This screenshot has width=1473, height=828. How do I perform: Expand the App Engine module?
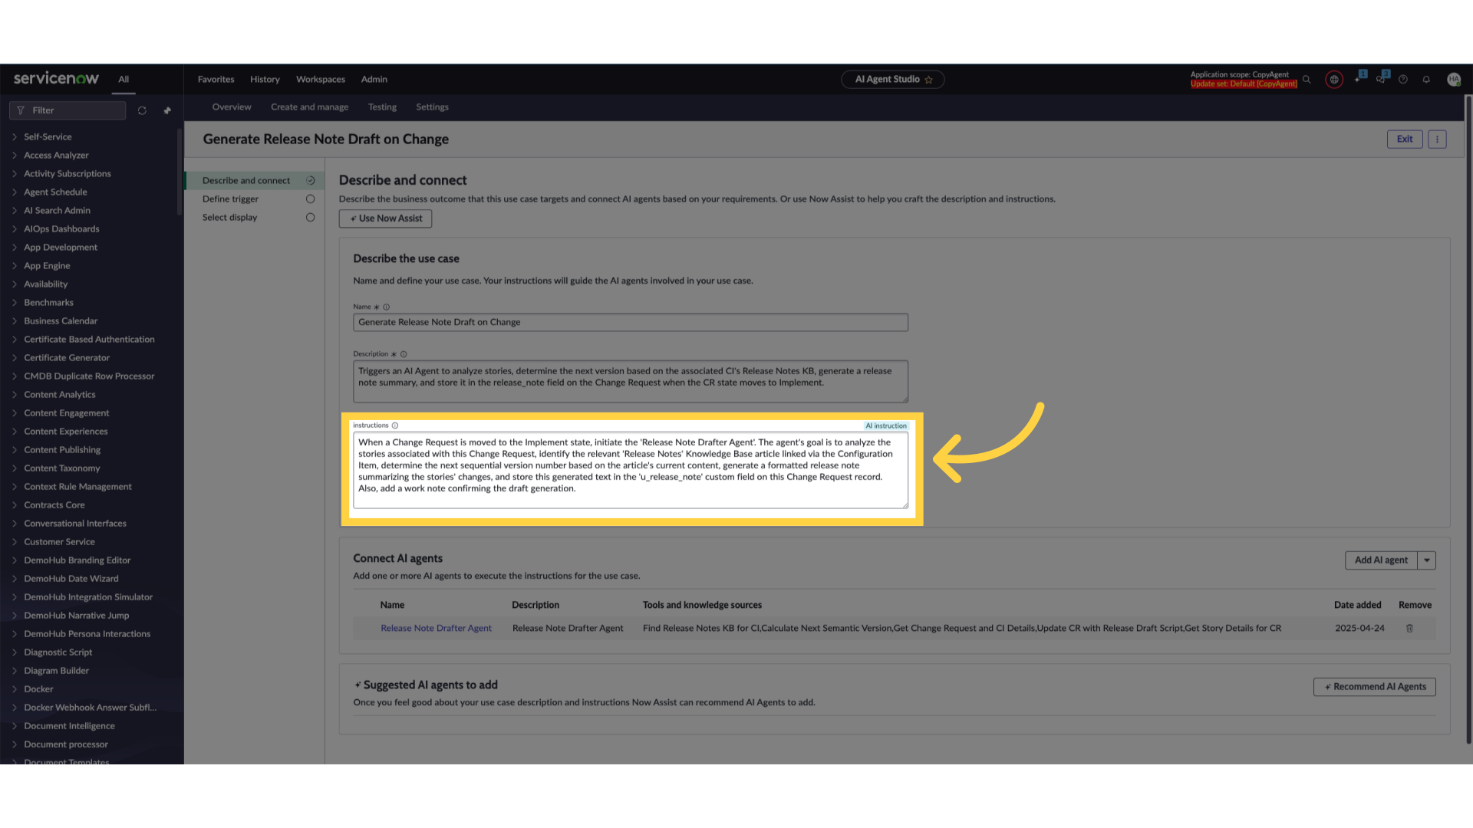[15, 266]
